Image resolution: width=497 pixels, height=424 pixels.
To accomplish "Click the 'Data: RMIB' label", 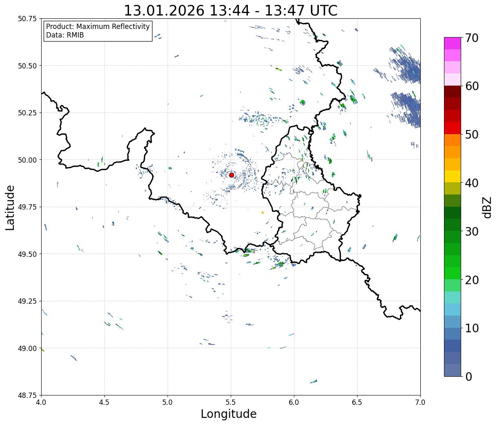I will (65, 35).
